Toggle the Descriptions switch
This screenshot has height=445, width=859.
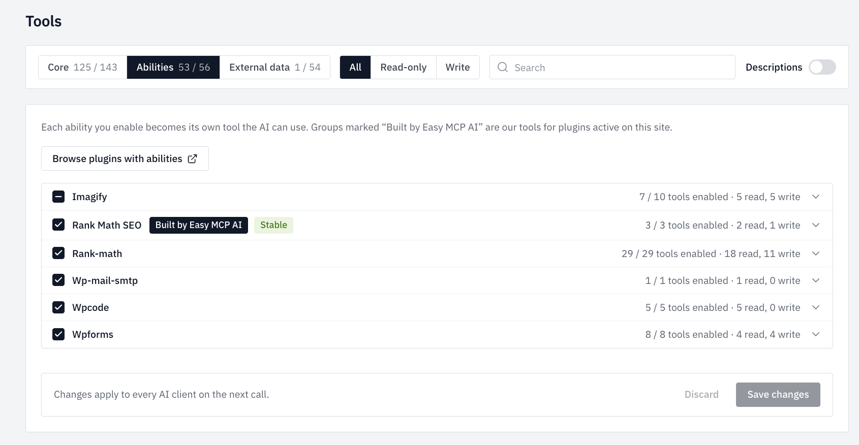[822, 67]
